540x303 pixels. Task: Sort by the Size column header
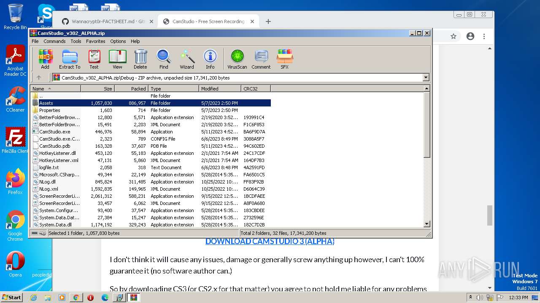(98, 89)
